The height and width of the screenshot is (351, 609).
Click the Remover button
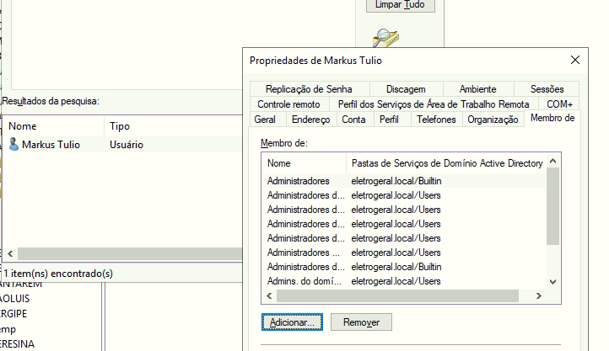tap(361, 322)
